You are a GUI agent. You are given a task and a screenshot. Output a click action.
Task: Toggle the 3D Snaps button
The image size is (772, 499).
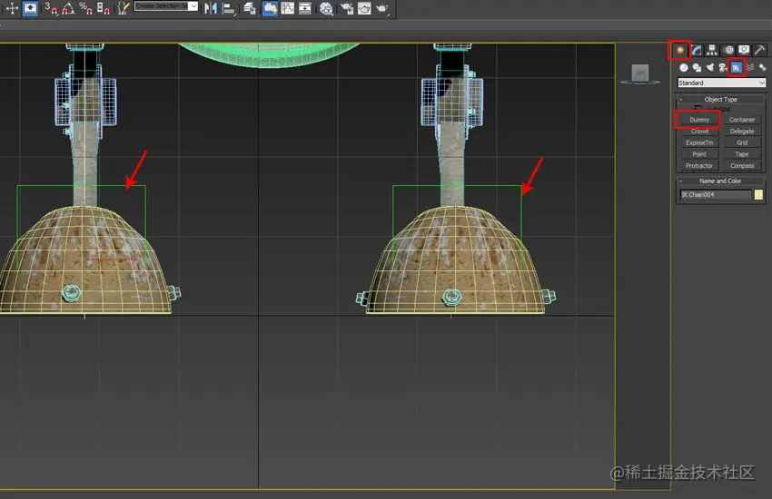pyautogui.click(x=50, y=8)
